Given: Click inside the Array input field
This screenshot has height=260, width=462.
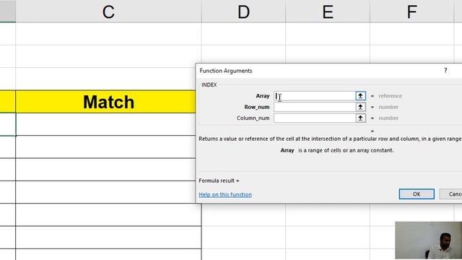Looking at the screenshot, I should tap(315, 96).
